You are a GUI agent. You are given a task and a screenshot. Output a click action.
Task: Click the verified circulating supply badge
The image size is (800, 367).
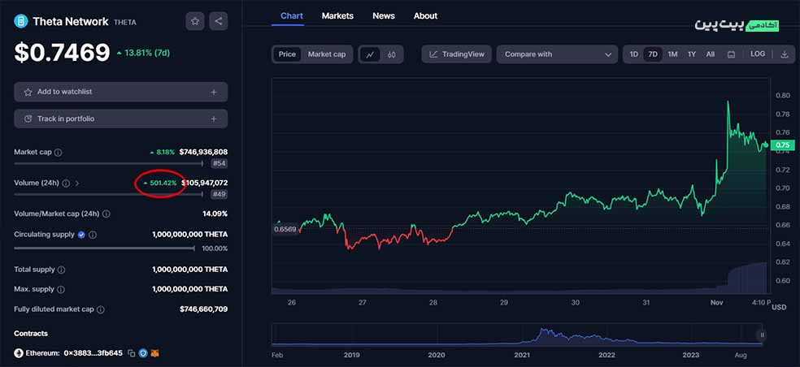click(x=80, y=235)
